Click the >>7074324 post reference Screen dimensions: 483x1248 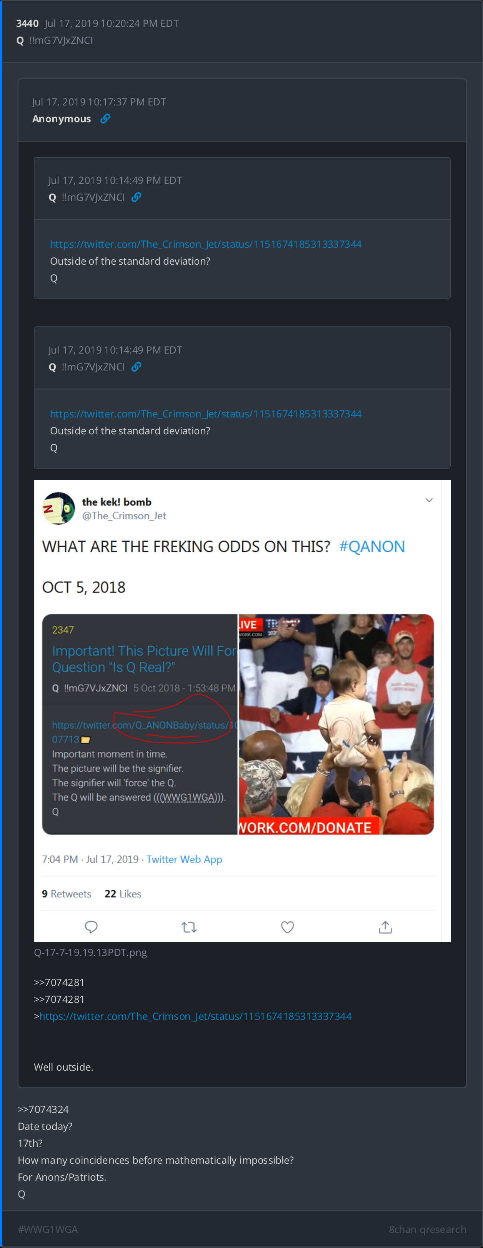(x=43, y=1109)
